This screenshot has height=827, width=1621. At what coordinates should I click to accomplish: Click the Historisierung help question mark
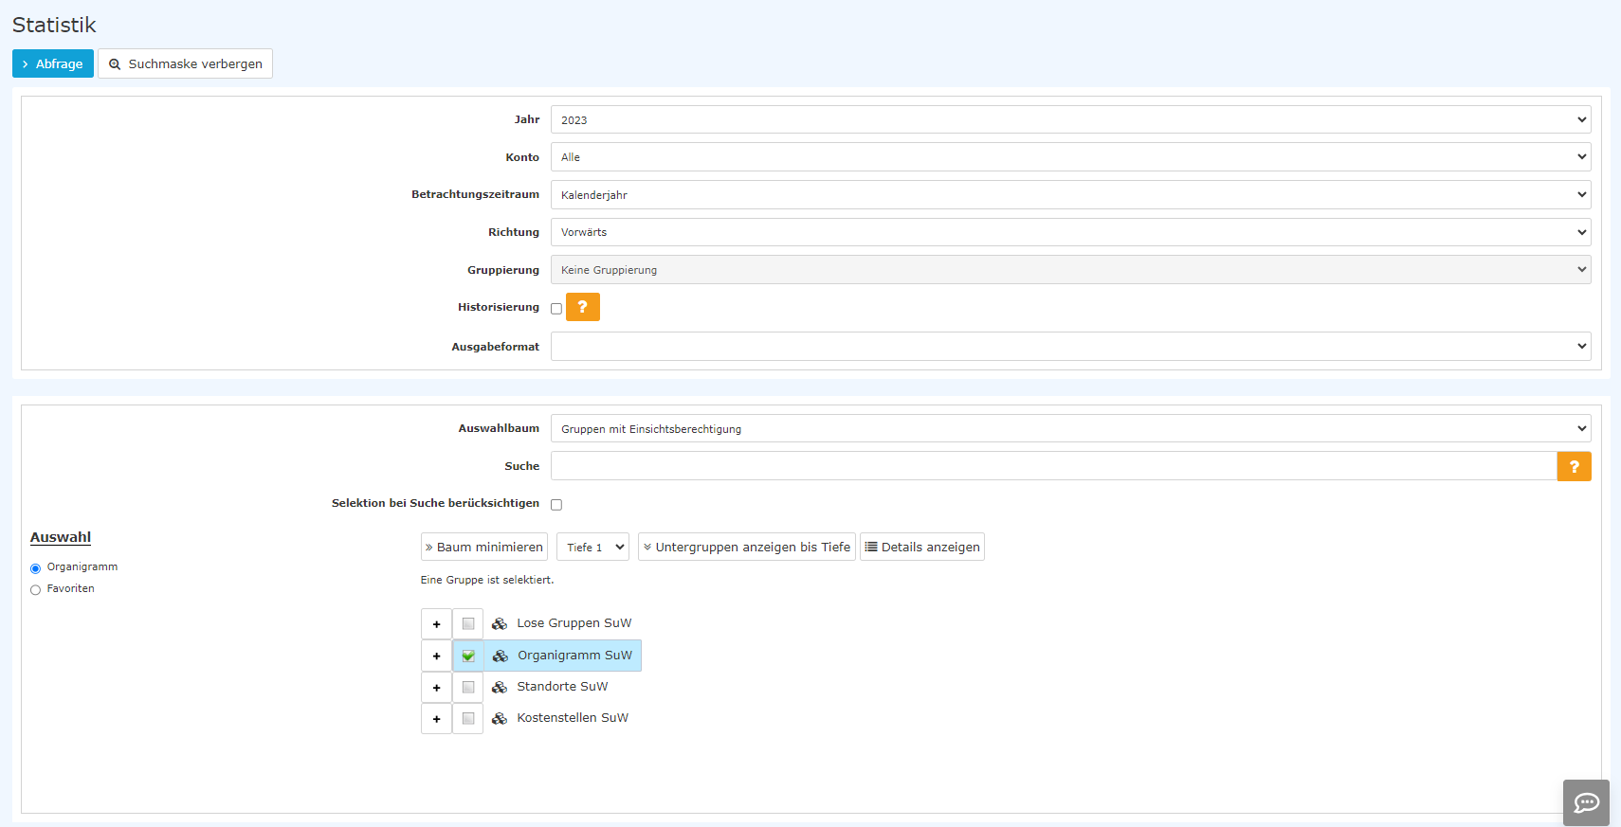pyautogui.click(x=583, y=307)
